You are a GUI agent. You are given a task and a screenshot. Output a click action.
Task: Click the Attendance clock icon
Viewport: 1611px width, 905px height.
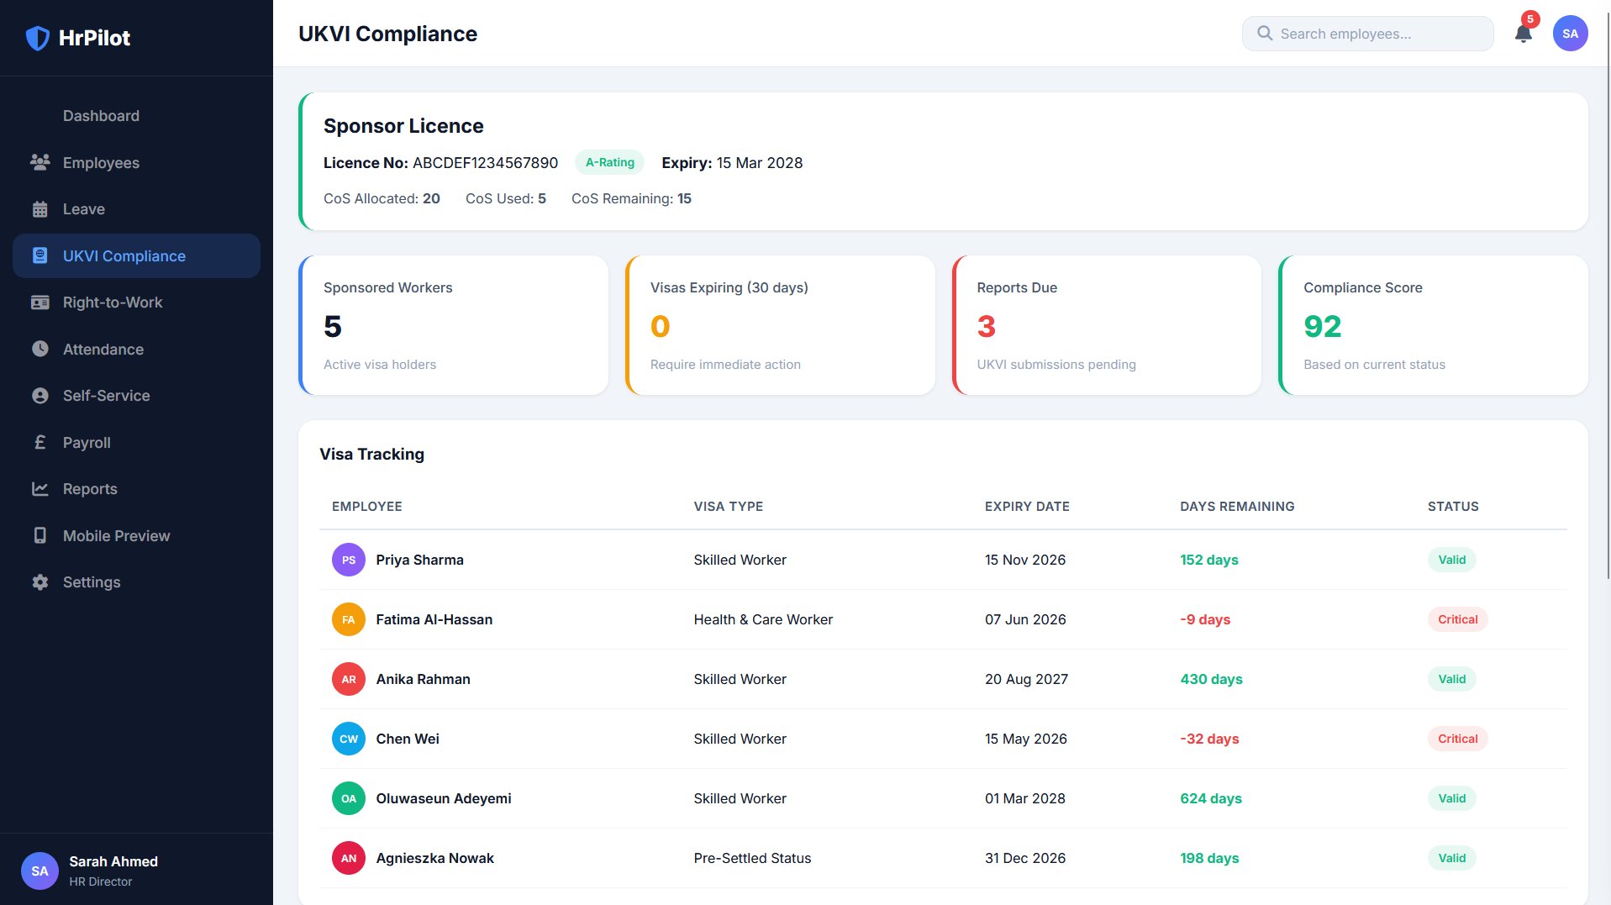(39, 349)
